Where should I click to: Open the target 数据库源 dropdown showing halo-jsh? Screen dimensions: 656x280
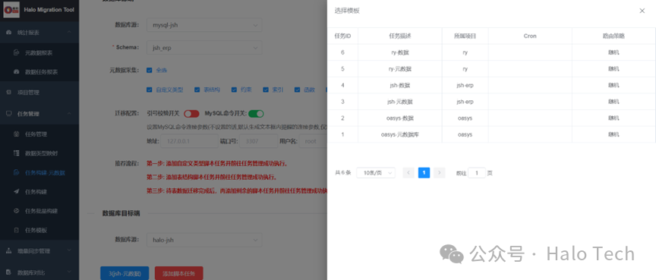(x=204, y=240)
